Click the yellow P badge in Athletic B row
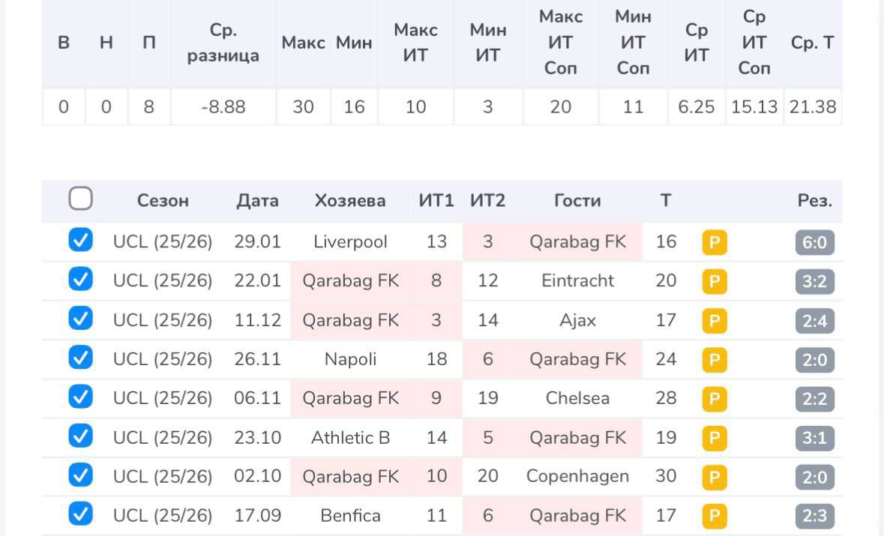The height and width of the screenshot is (536, 884). (x=714, y=439)
